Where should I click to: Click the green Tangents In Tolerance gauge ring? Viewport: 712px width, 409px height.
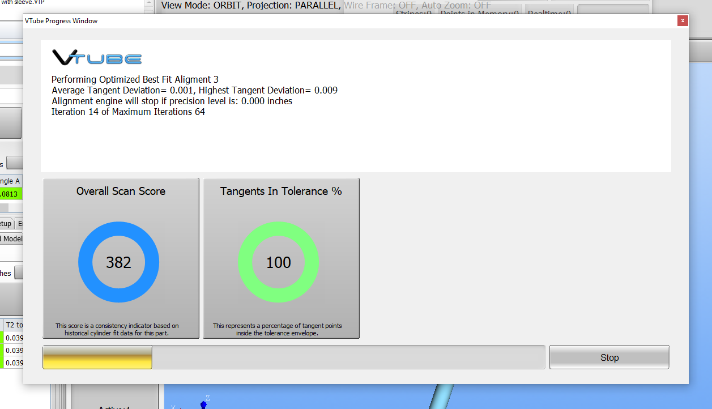tap(245, 262)
